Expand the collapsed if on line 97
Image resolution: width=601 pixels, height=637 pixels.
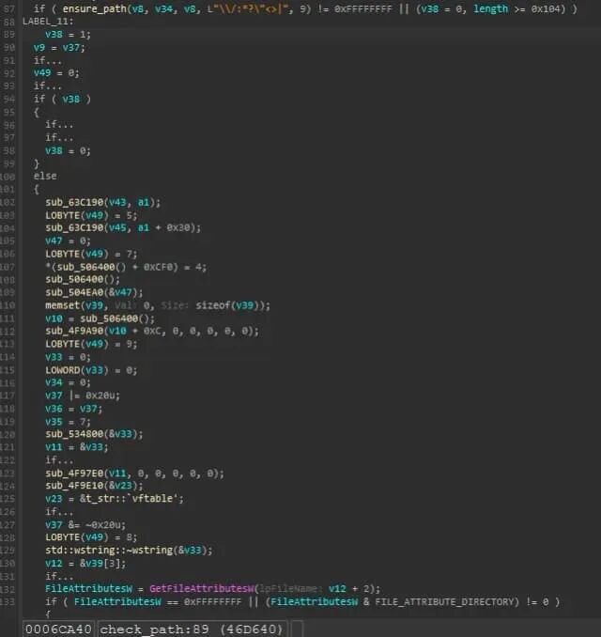pyautogui.click(x=59, y=138)
